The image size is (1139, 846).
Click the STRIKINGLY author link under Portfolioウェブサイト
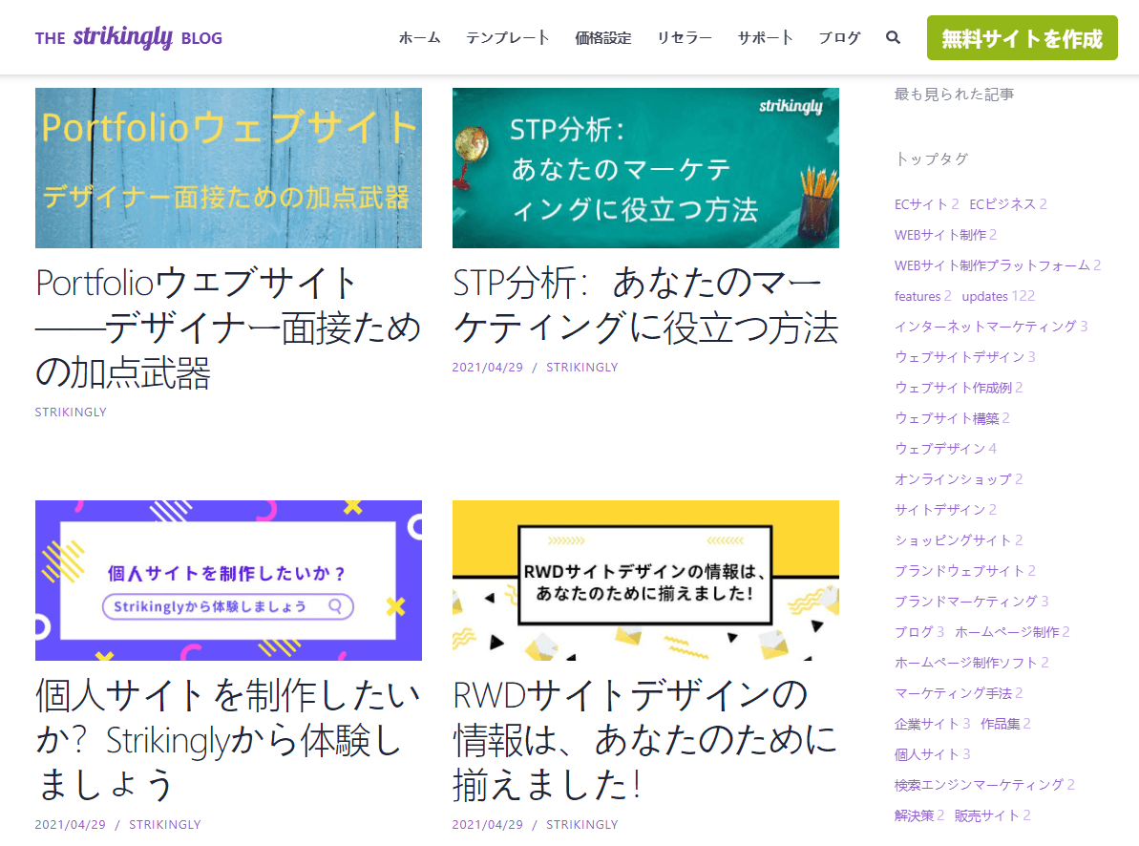(x=70, y=412)
